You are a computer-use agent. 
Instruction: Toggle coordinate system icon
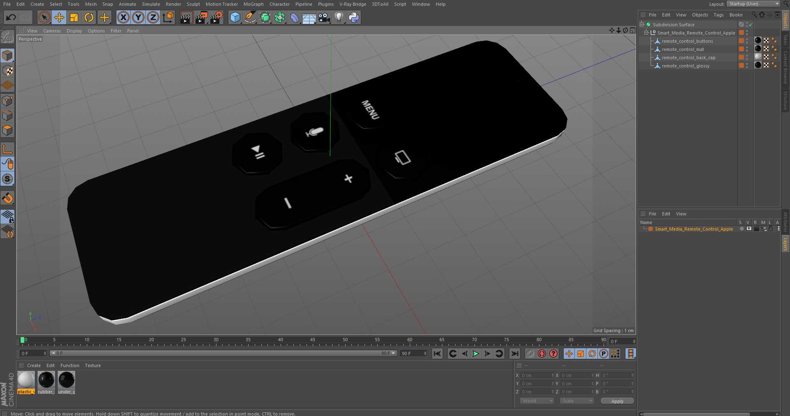point(168,17)
